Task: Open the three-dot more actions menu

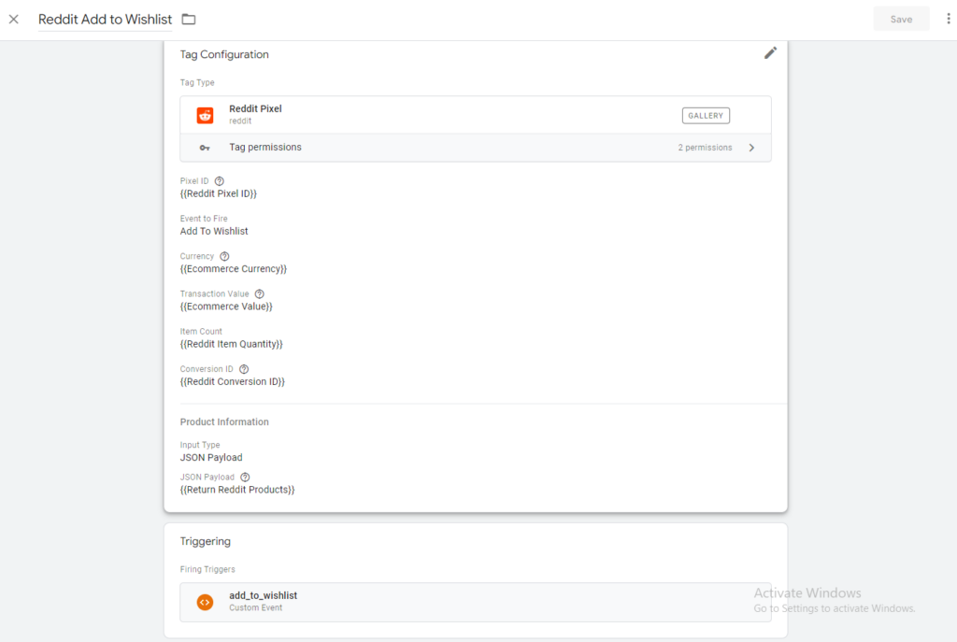Action: [948, 19]
